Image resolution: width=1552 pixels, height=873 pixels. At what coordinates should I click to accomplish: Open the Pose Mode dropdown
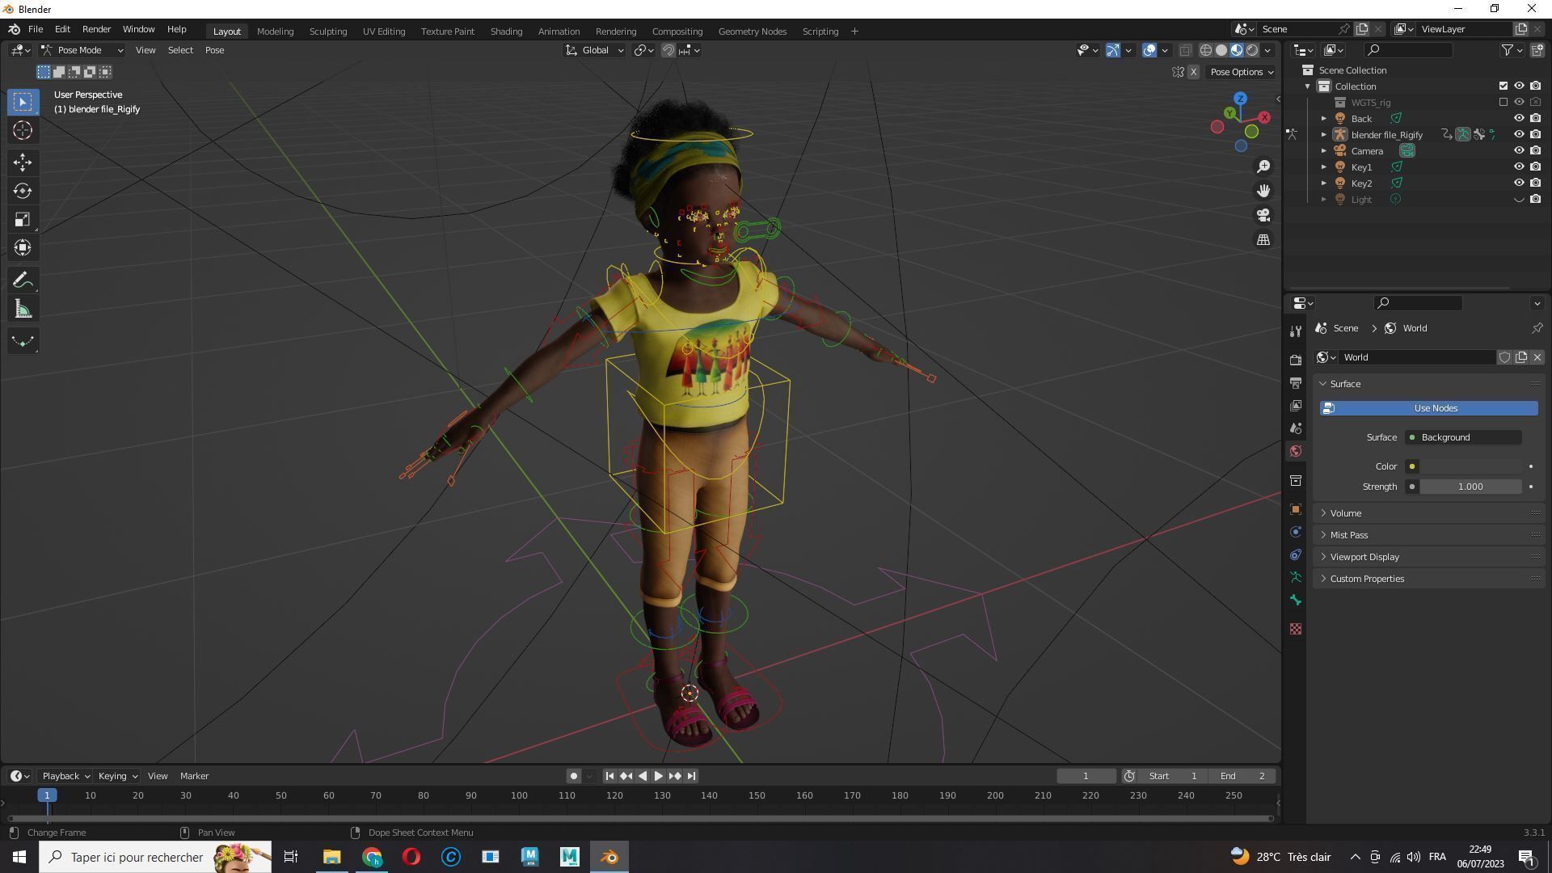82,50
